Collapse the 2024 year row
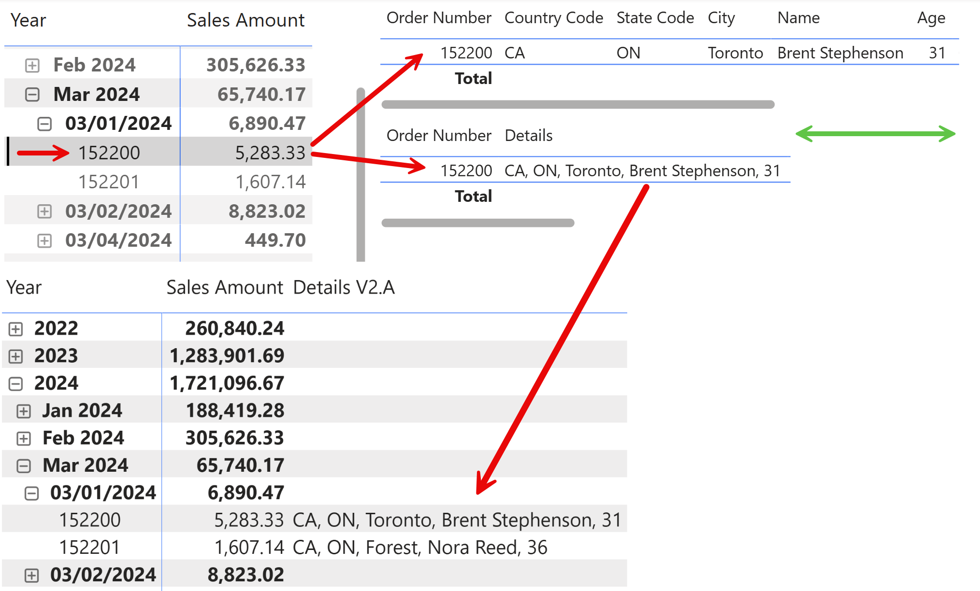The image size is (980, 591). (x=15, y=384)
